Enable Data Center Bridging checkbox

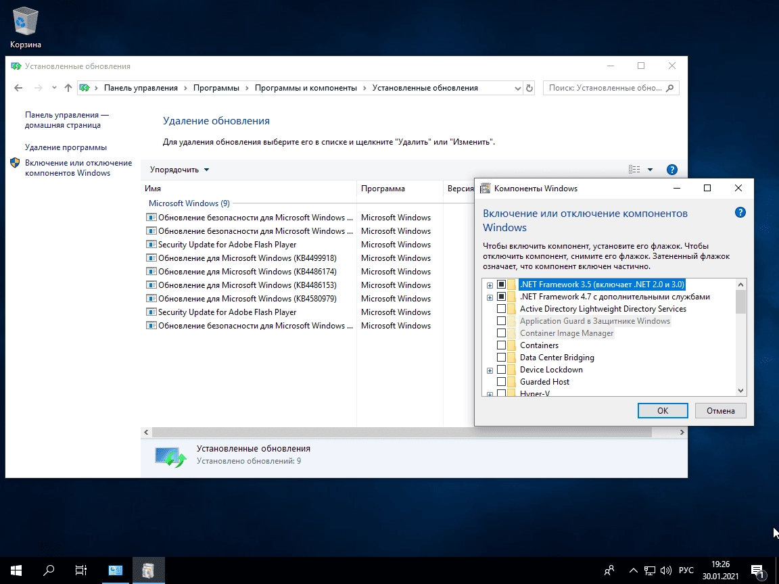tap(501, 358)
